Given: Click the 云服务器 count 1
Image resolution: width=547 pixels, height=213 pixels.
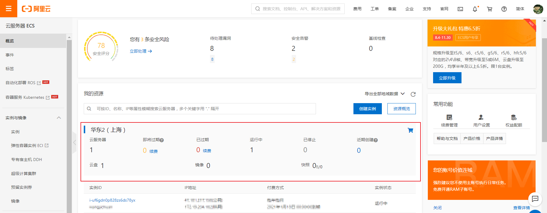Looking at the screenshot, I should [x=91, y=150].
